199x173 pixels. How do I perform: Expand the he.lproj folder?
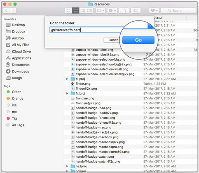coord(67,166)
